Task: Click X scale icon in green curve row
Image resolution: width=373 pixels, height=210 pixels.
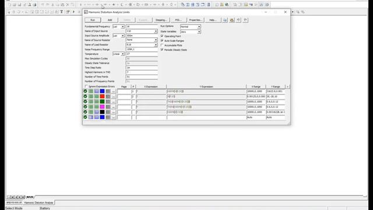Action: [91, 101]
